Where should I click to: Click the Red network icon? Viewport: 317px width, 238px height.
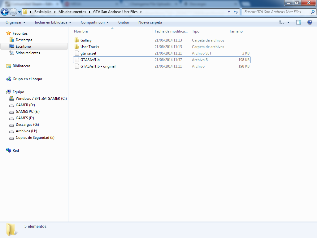click(8, 150)
